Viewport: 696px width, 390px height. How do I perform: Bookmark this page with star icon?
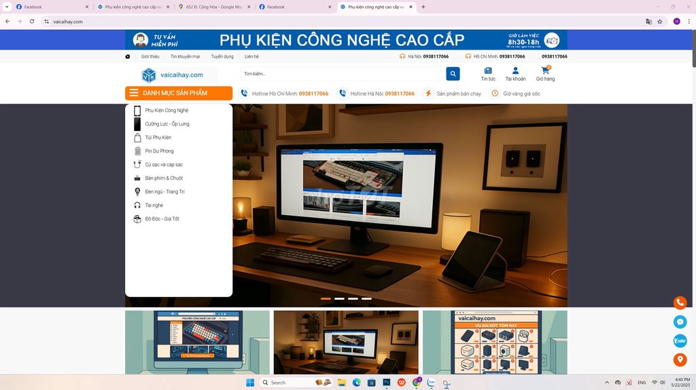tap(659, 21)
